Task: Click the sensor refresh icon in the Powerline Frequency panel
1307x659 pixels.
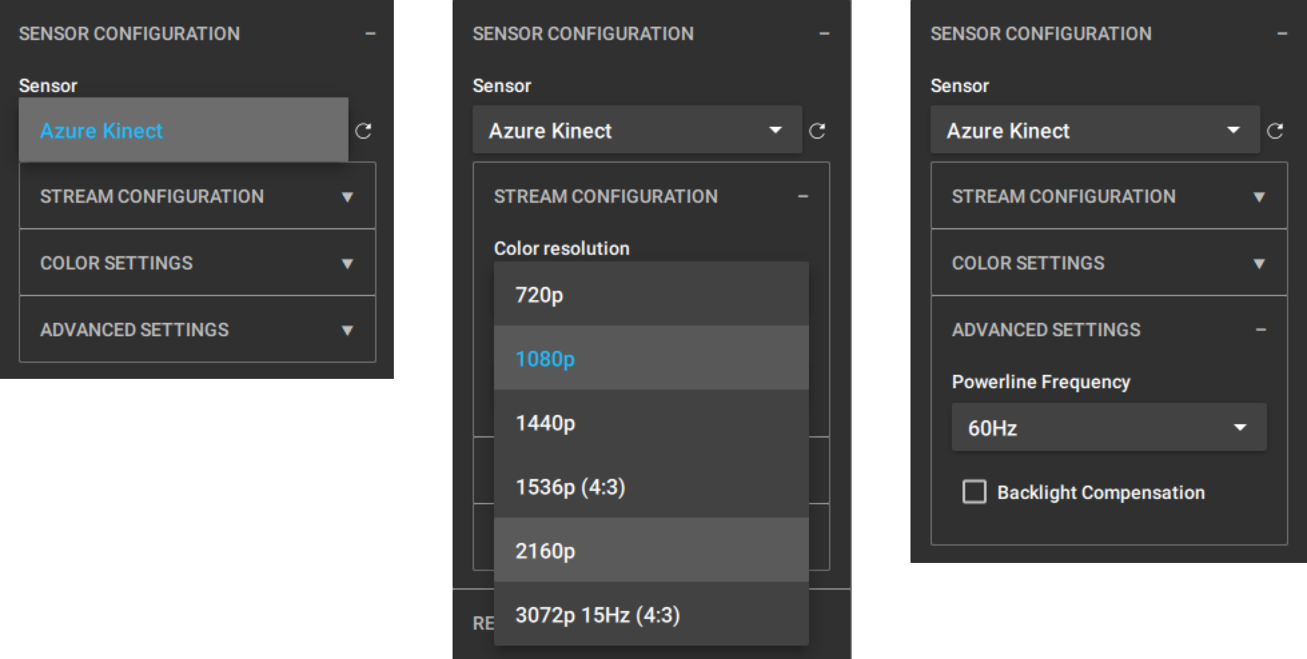Action: point(1275,131)
